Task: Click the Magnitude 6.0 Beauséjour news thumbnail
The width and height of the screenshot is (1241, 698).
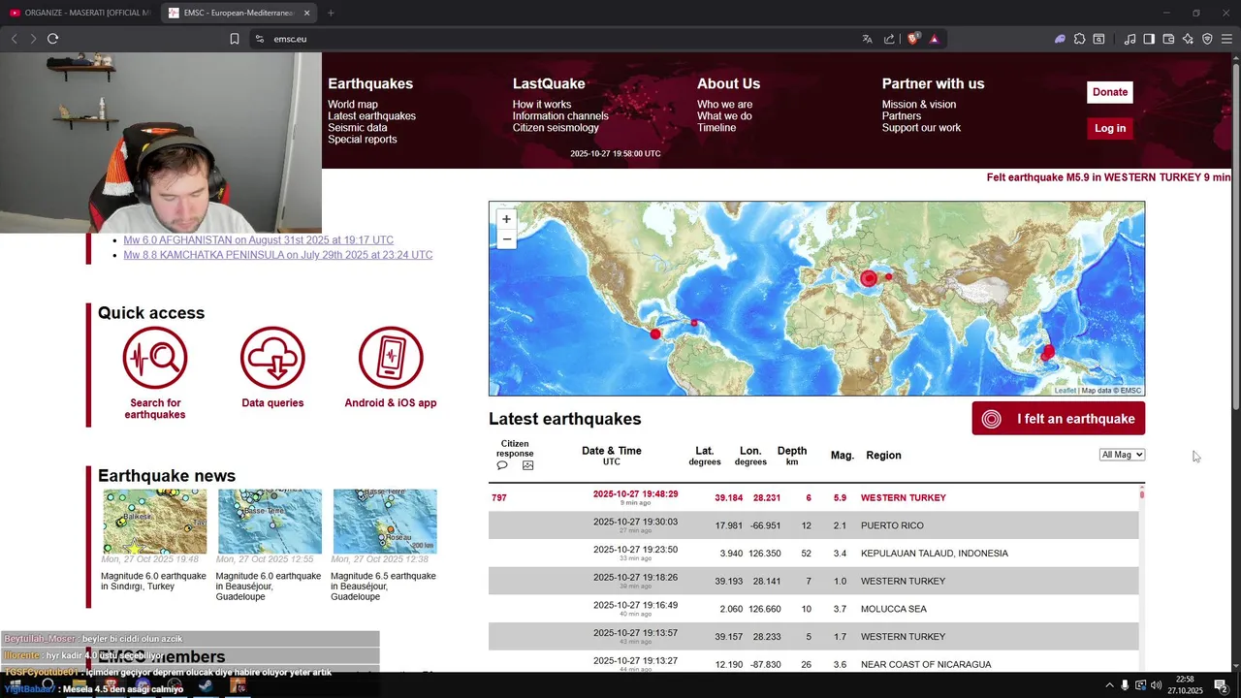Action: coord(270,522)
